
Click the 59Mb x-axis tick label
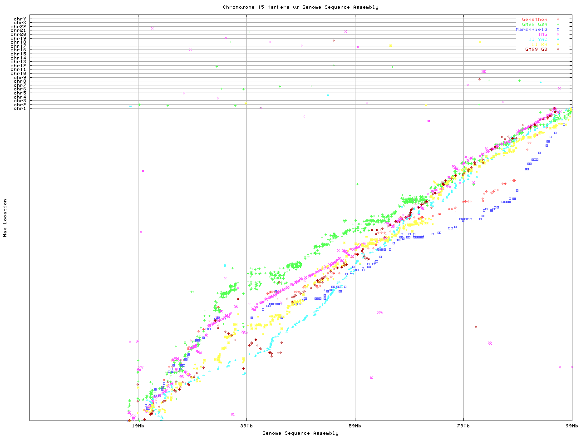[355, 426]
